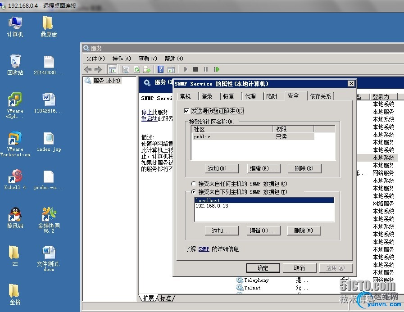404x312 pixels.
Task: Click the Forward arrow in Services toolbar
Action: [x=98, y=69]
